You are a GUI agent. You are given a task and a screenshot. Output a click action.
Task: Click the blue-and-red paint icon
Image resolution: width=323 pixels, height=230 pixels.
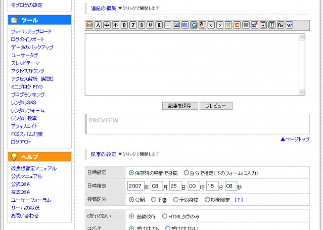coord(254,25)
